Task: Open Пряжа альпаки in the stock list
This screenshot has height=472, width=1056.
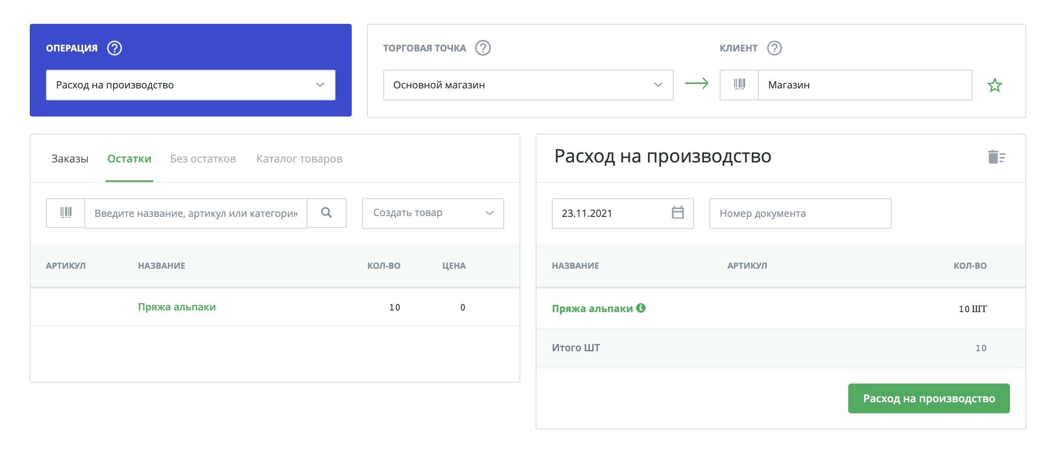Action: point(177,307)
